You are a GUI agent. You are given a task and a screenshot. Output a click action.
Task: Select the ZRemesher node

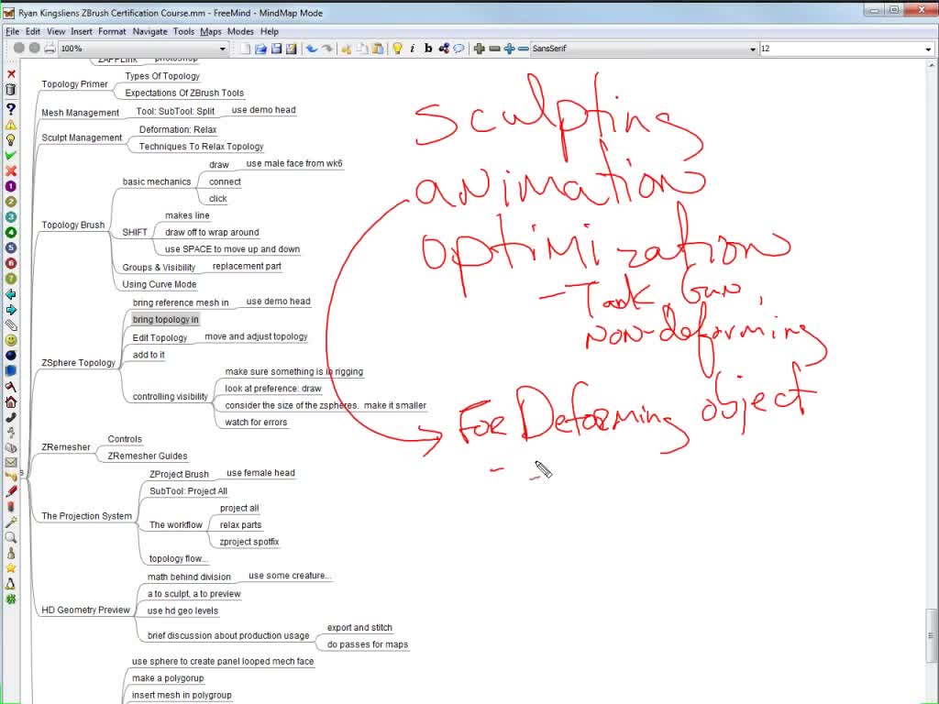pos(66,447)
